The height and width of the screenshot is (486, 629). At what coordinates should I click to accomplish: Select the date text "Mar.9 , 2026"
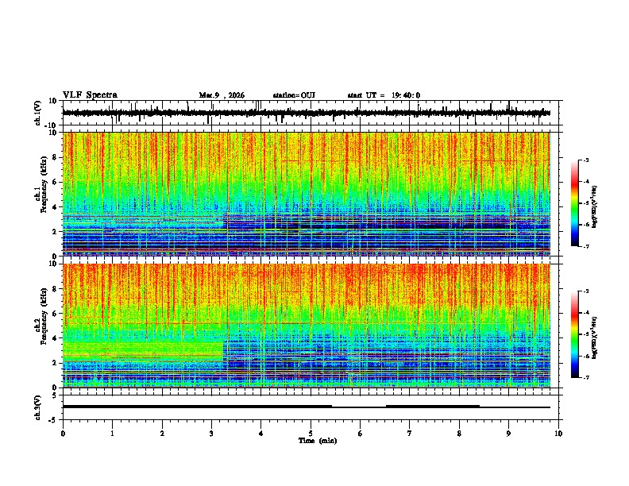point(222,95)
